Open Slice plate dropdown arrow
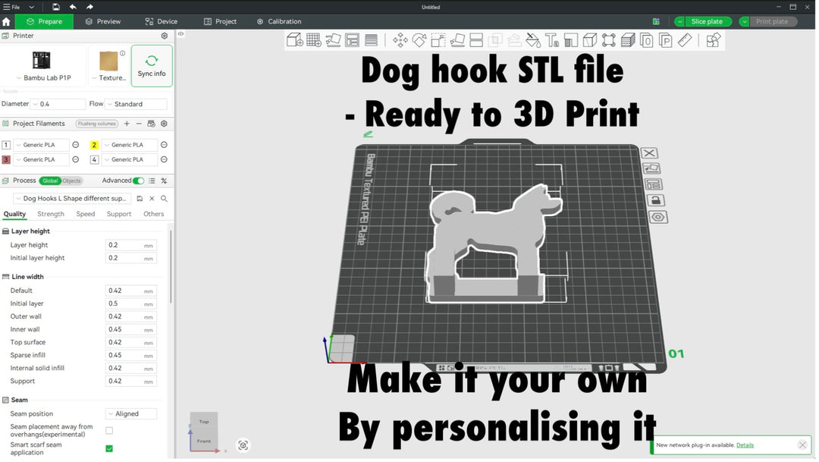The image size is (819, 462). [679, 21]
